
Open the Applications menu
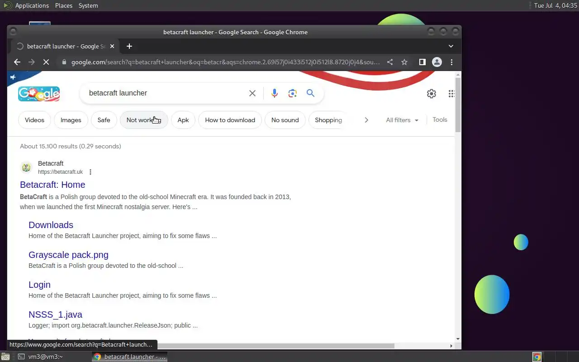point(32,5)
